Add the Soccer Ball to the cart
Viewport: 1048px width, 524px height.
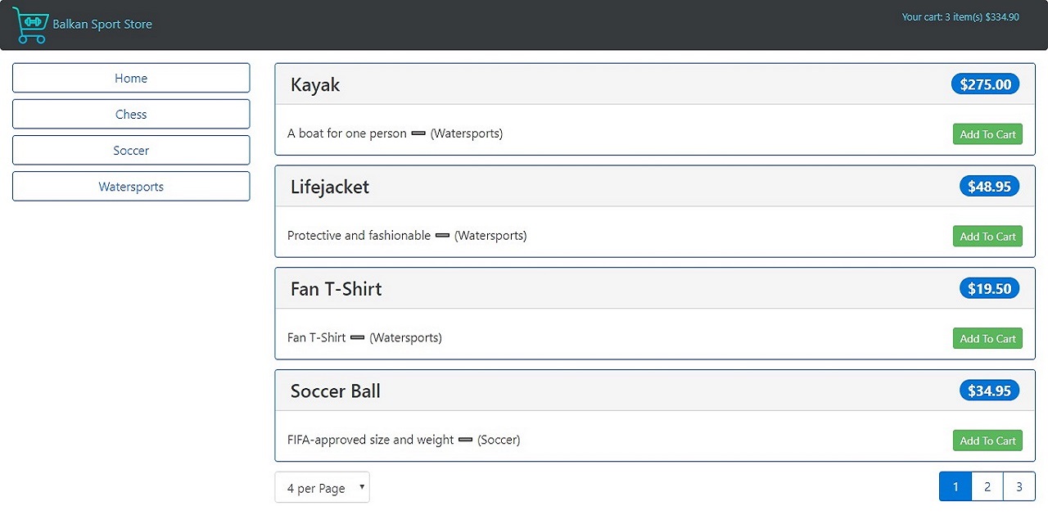pyautogui.click(x=987, y=440)
